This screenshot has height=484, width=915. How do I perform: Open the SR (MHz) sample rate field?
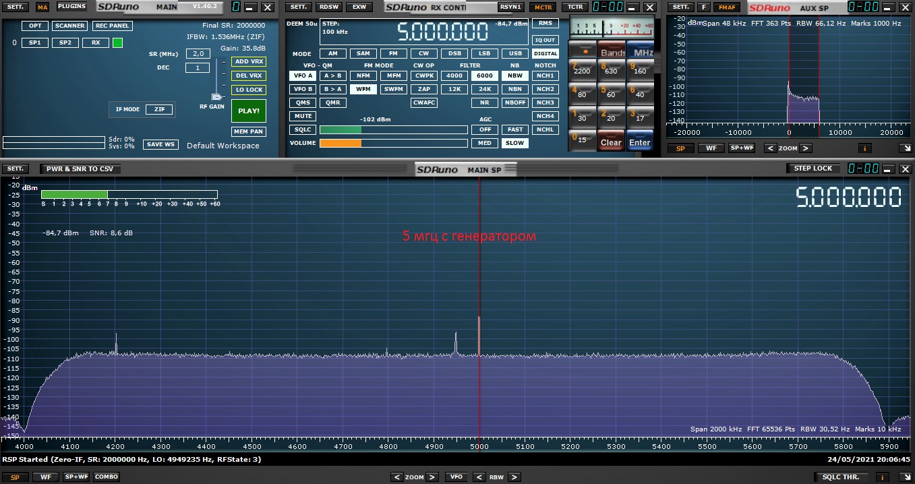[x=198, y=53]
